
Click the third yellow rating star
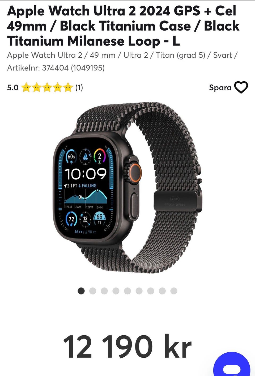coord(47,87)
